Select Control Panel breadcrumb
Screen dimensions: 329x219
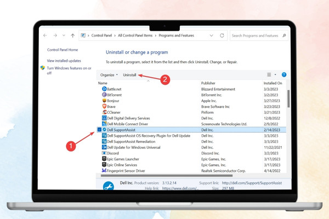pyautogui.click(x=101, y=36)
